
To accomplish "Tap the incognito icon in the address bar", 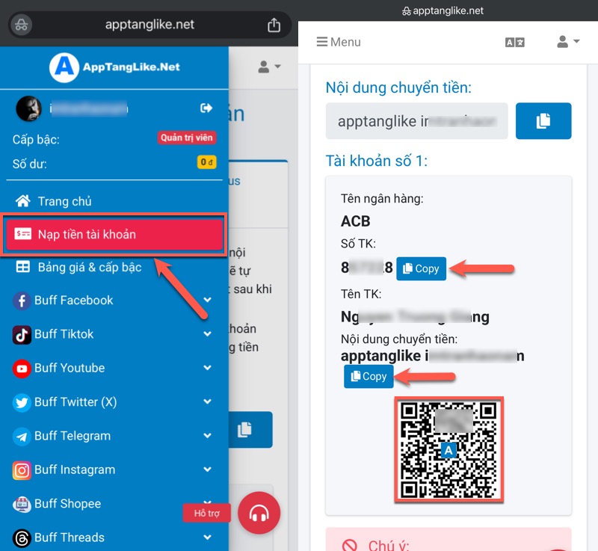I will click(22, 25).
